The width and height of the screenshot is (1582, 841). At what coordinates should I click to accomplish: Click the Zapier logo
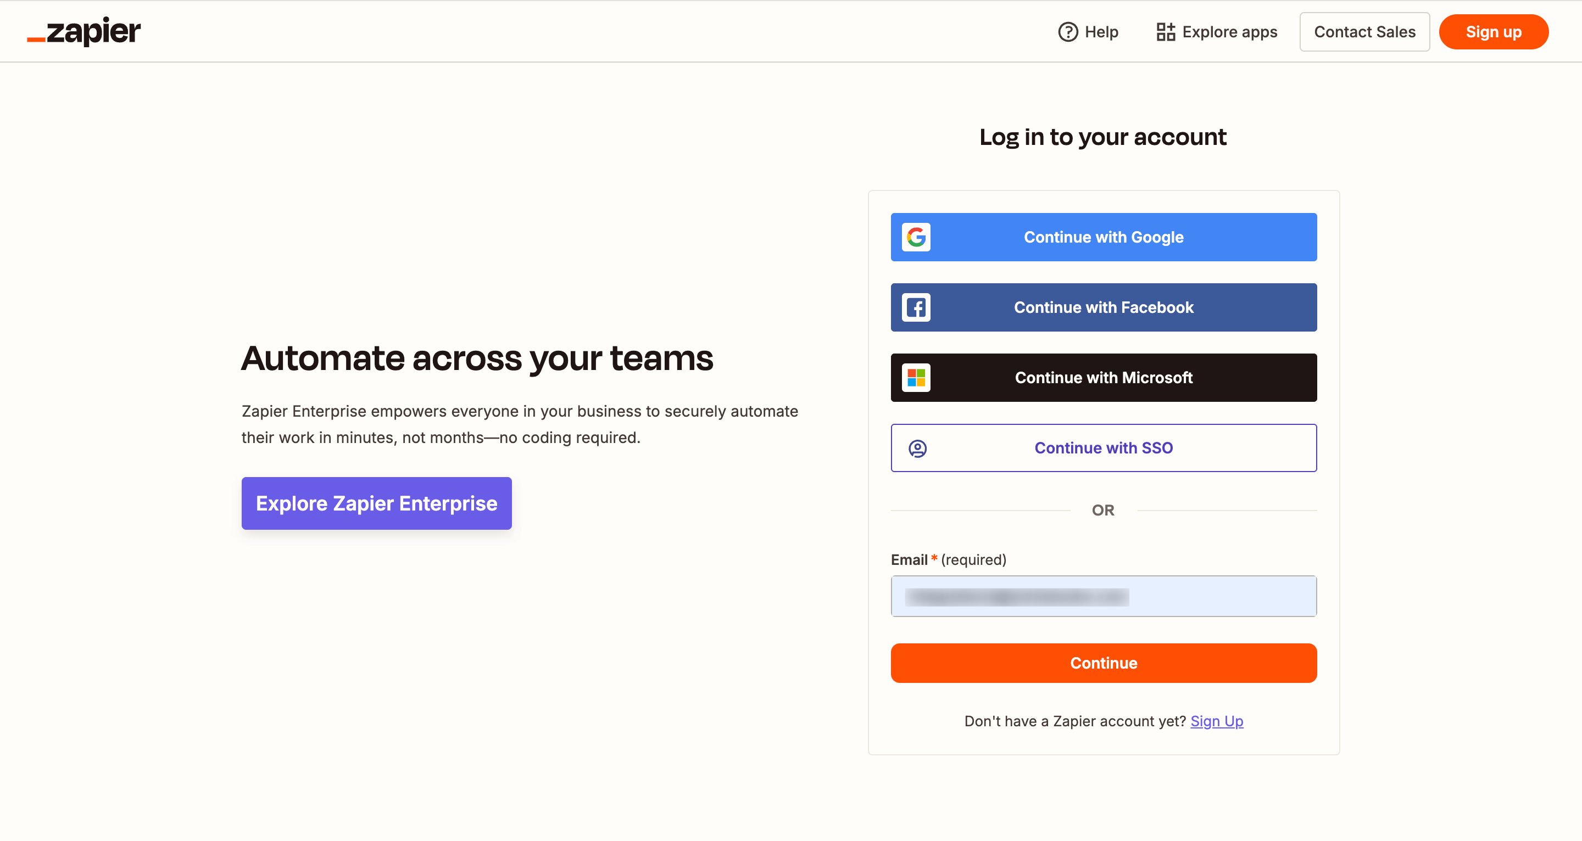point(84,31)
